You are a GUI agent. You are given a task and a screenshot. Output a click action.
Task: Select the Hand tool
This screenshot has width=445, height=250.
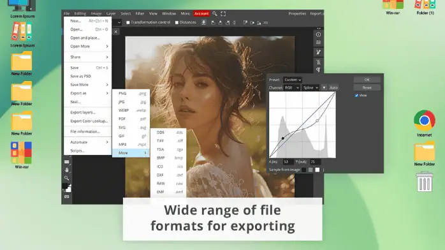67,170
